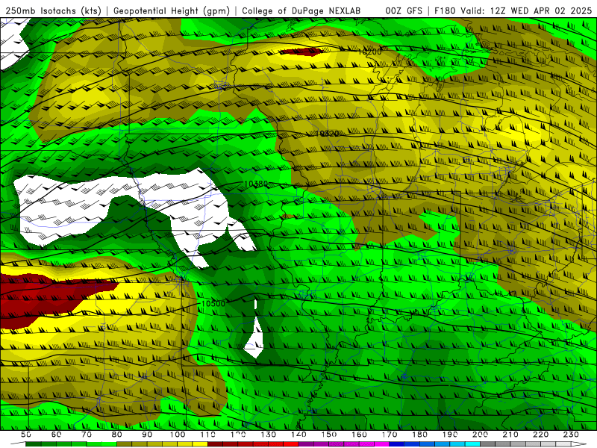Click the 230 value on the color scale
The image size is (597, 448).
pos(572,435)
